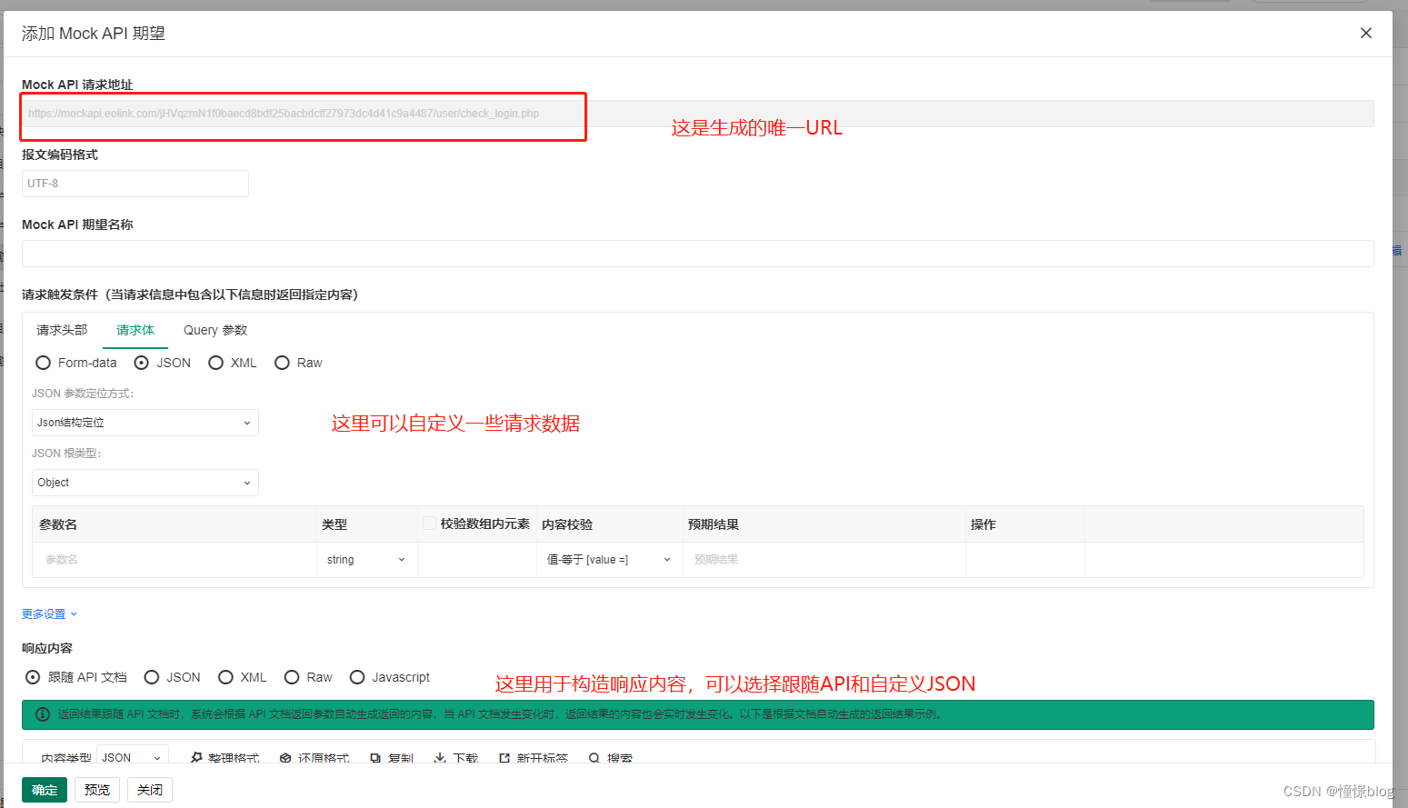The height and width of the screenshot is (808, 1408).
Task: Tick the 校验数组内元素 checkbox
Action: click(429, 524)
